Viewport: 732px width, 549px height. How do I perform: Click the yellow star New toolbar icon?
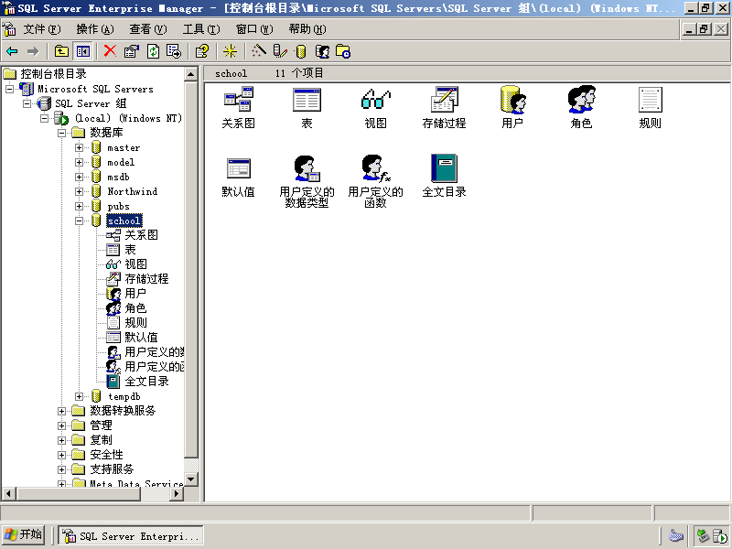pos(230,51)
